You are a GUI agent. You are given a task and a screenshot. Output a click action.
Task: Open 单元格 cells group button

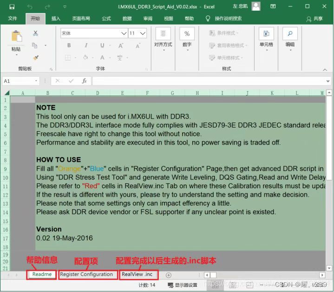coord(266,40)
